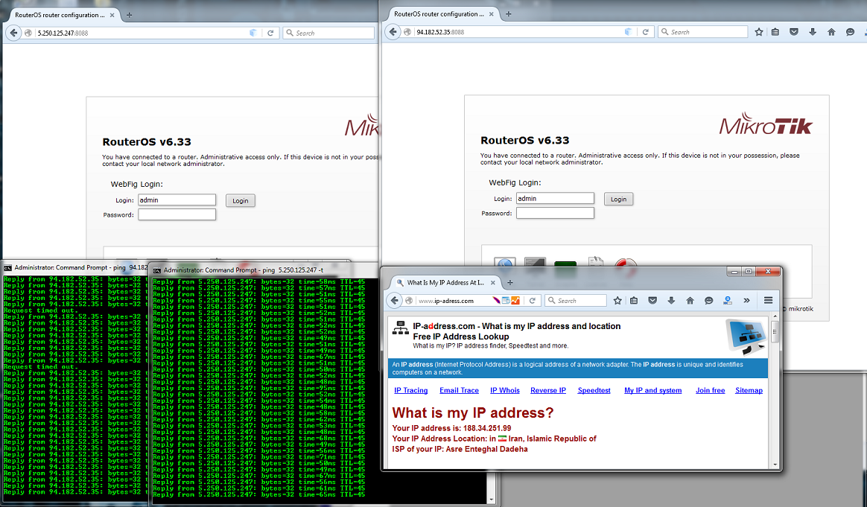This screenshot has width=867, height=507.
Task: Expand overflow chevron in ip-adress.com toolbar
Action: [746, 301]
